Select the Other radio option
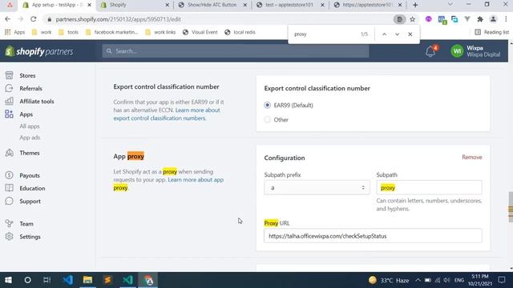This screenshot has width=513, height=288. (267, 119)
